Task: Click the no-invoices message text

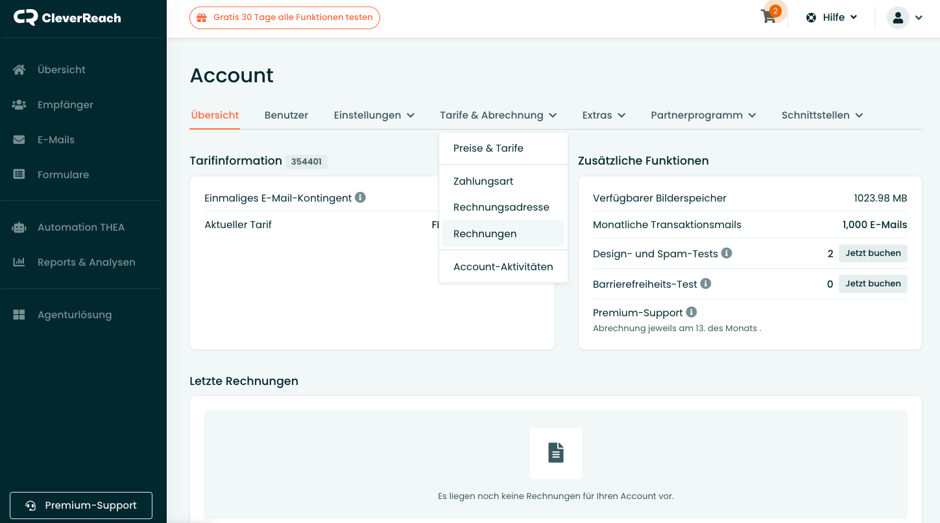Action: click(556, 496)
